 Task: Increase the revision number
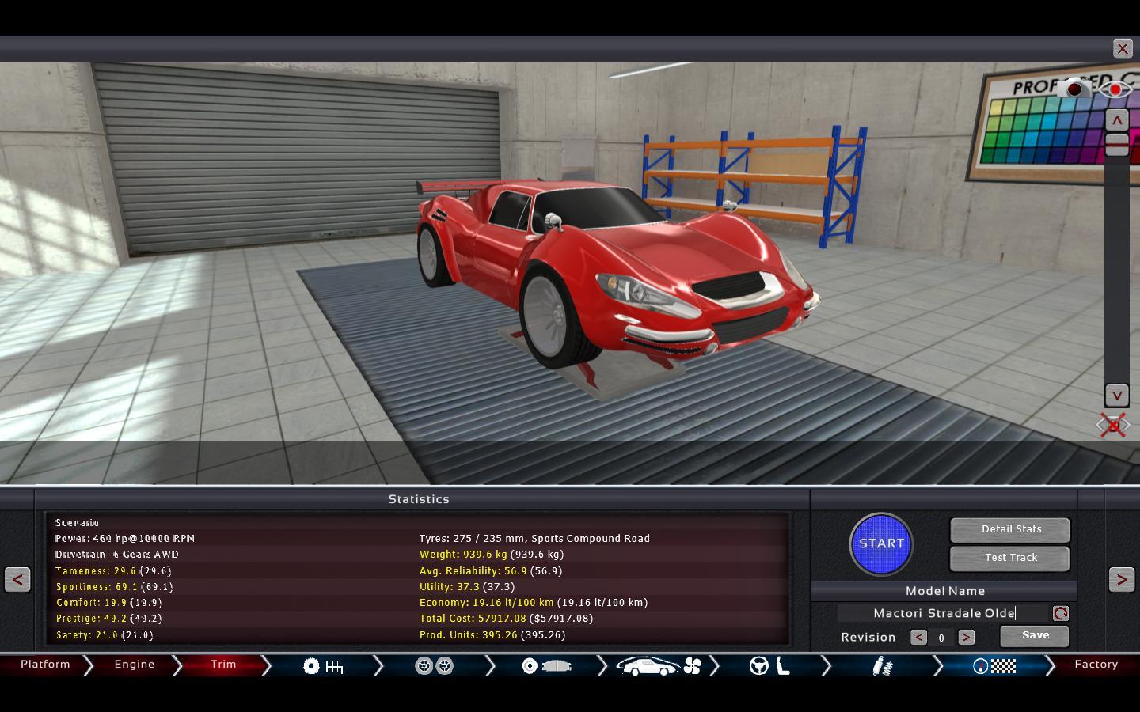(x=966, y=637)
